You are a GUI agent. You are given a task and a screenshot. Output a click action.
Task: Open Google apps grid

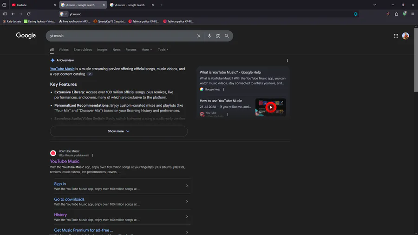[396, 36]
